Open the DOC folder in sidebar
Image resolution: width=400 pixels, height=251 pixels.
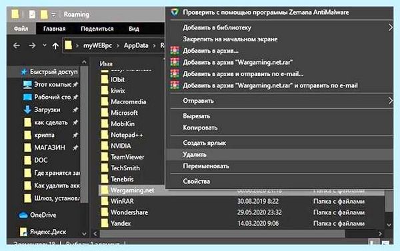coord(41,160)
